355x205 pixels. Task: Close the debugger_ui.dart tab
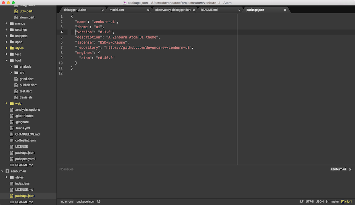[103, 10]
